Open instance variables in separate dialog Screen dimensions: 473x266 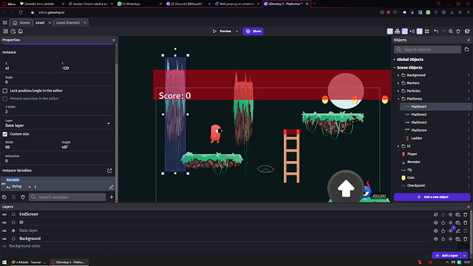110,171
